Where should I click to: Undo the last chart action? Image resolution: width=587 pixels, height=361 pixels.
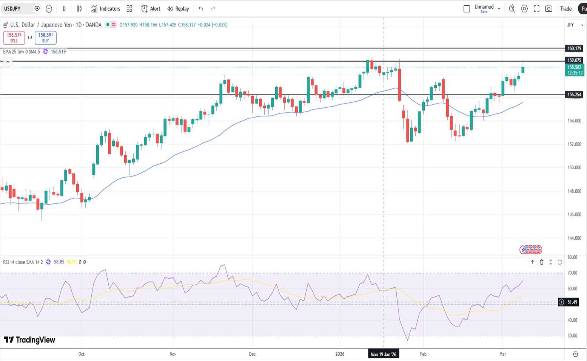coord(201,9)
